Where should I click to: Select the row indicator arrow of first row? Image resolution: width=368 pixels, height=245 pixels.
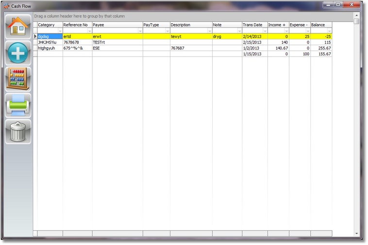tap(35, 36)
